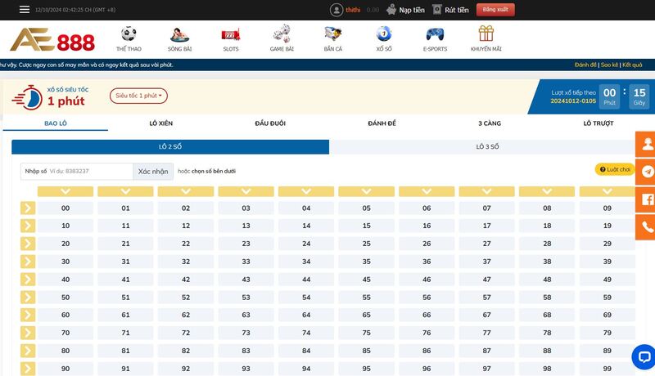Pick number 42 in the grid
The height and width of the screenshot is (376, 655).
[186, 280]
